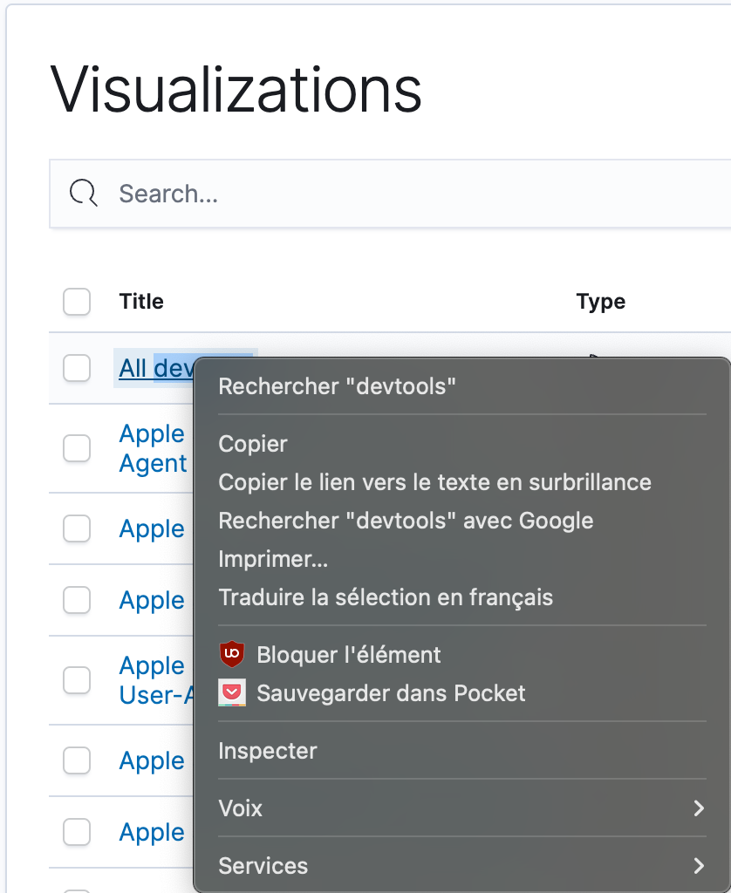This screenshot has height=893, width=731.
Task: Check the checkbox for the 'All dev' row
Action: click(x=77, y=368)
